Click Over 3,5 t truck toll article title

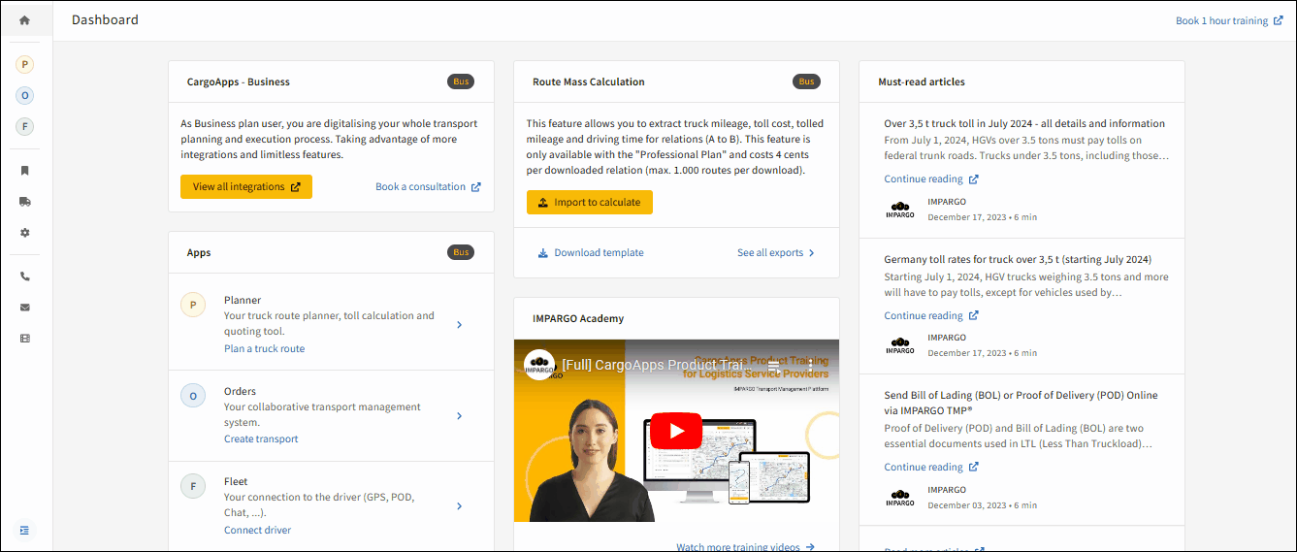tap(1024, 123)
